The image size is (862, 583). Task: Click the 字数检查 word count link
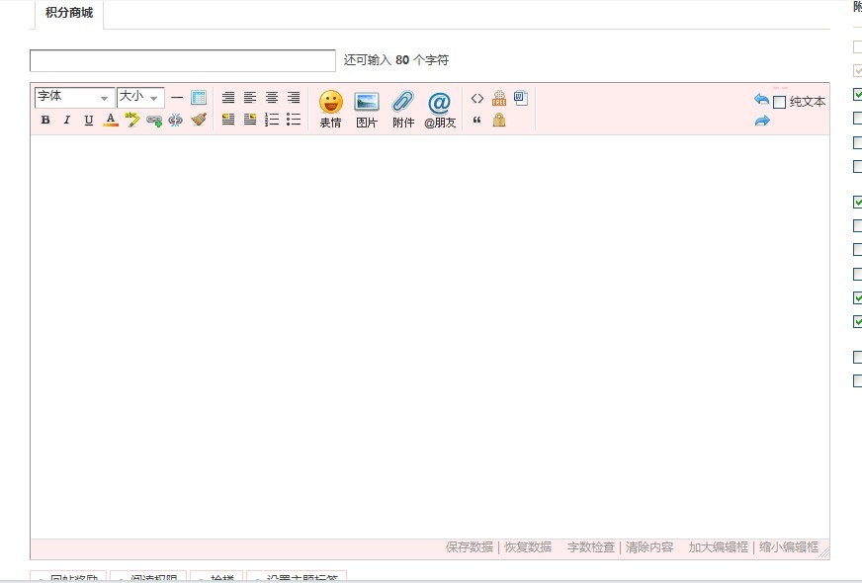[x=591, y=547]
